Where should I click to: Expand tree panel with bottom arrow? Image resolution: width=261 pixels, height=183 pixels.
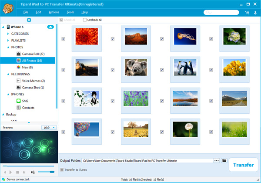tap(29, 123)
